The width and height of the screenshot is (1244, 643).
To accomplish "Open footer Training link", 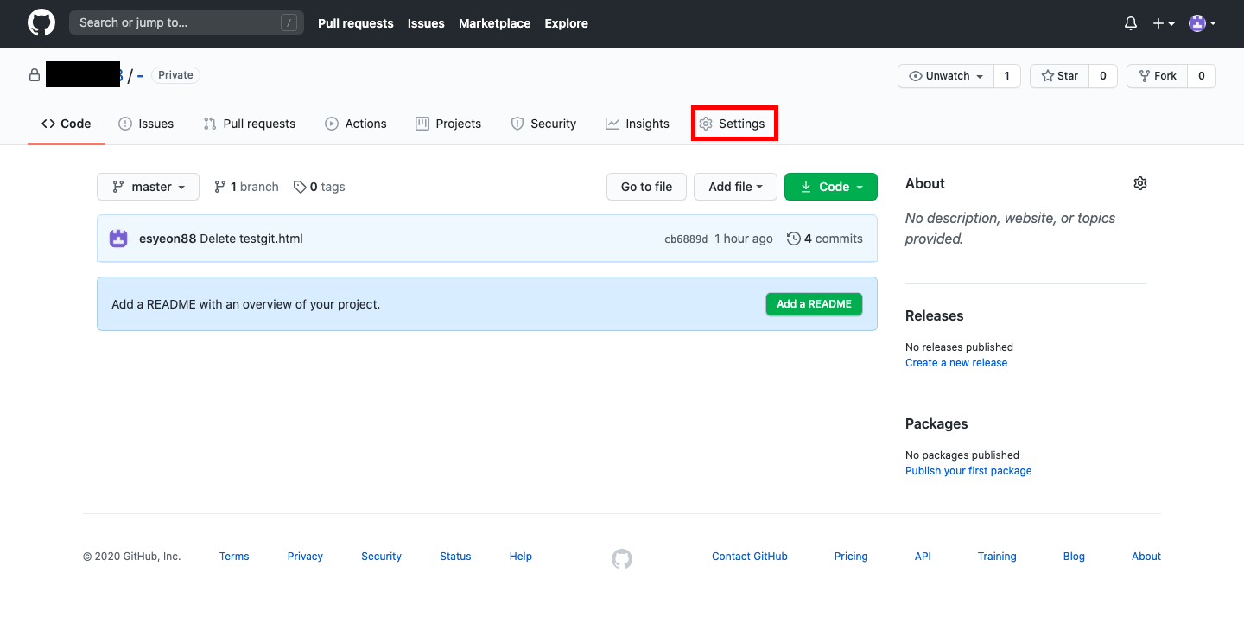I will pyautogui.click(x=997, y=557).
